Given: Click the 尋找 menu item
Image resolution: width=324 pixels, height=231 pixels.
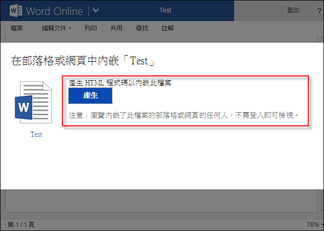Looking at the screenshot, I should [x=142, y=28].
